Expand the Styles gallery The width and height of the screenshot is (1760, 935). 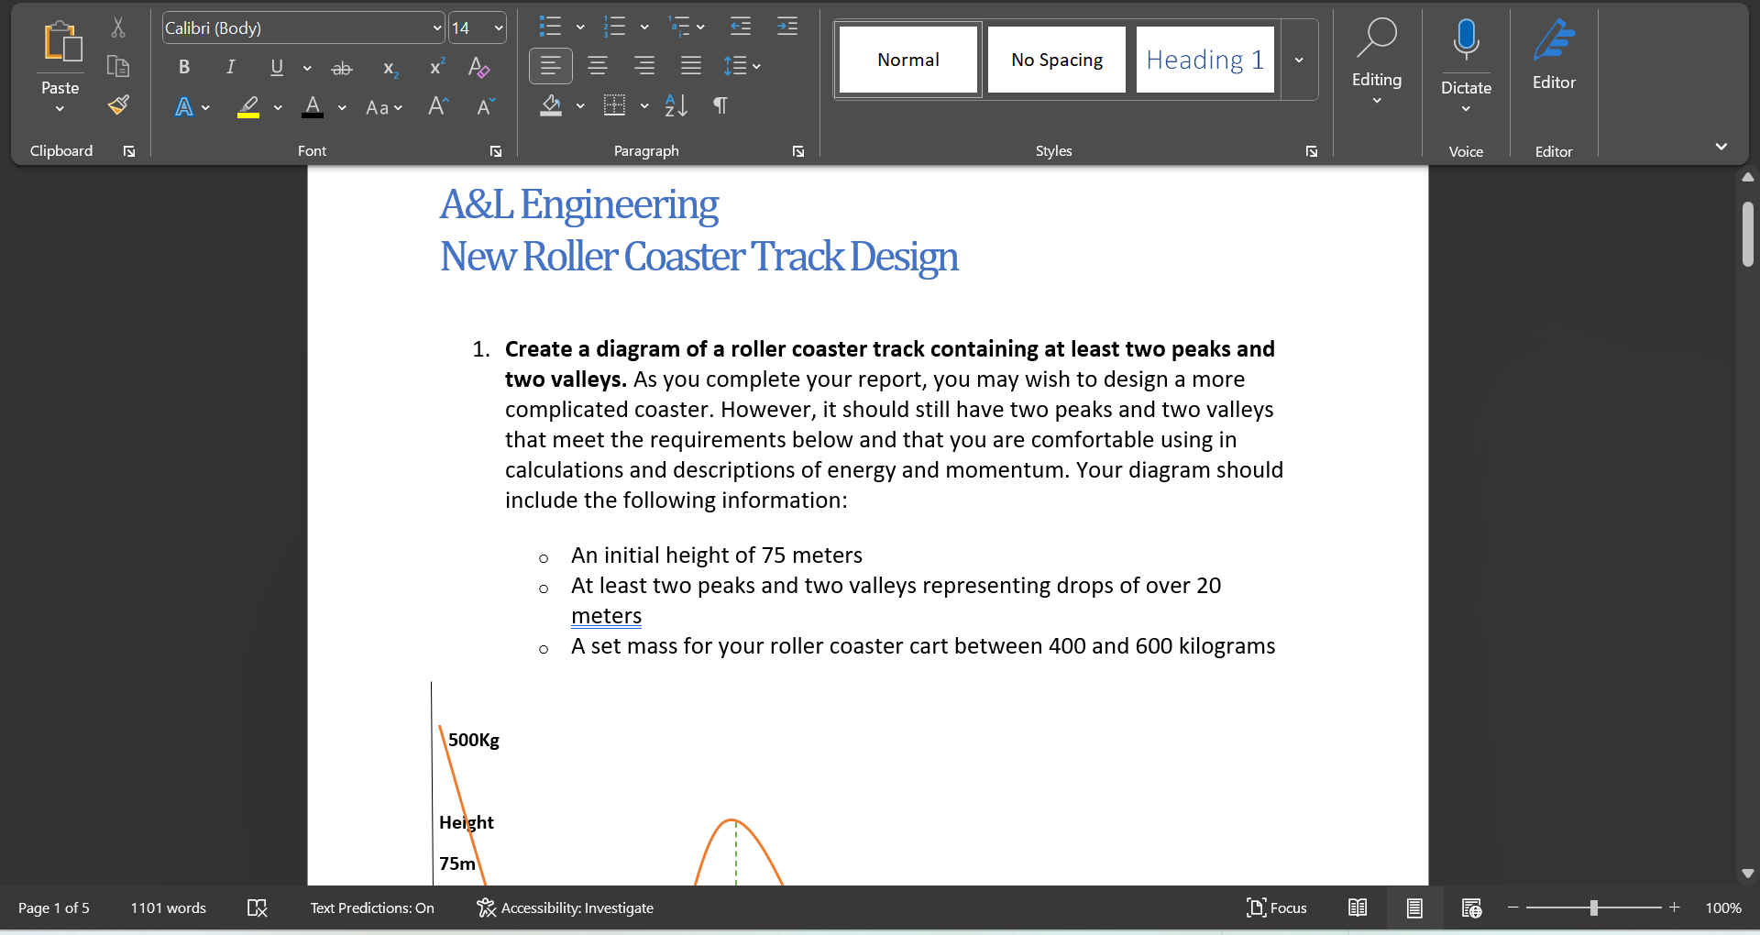point(1298,59)
